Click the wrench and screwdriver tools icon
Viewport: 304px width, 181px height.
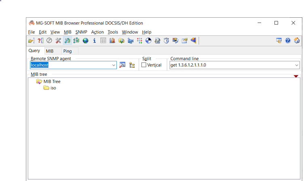point(58,41)
